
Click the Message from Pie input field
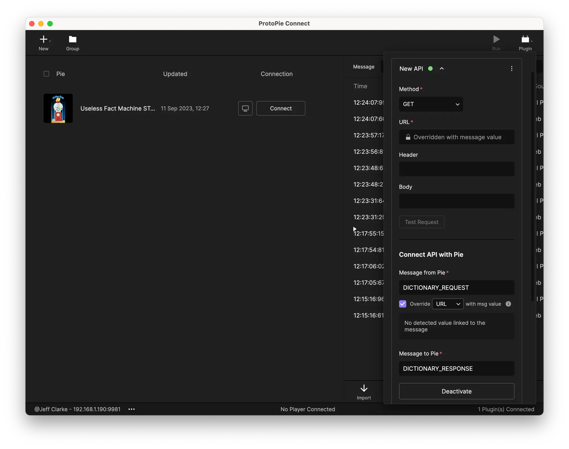pos(456,287)
